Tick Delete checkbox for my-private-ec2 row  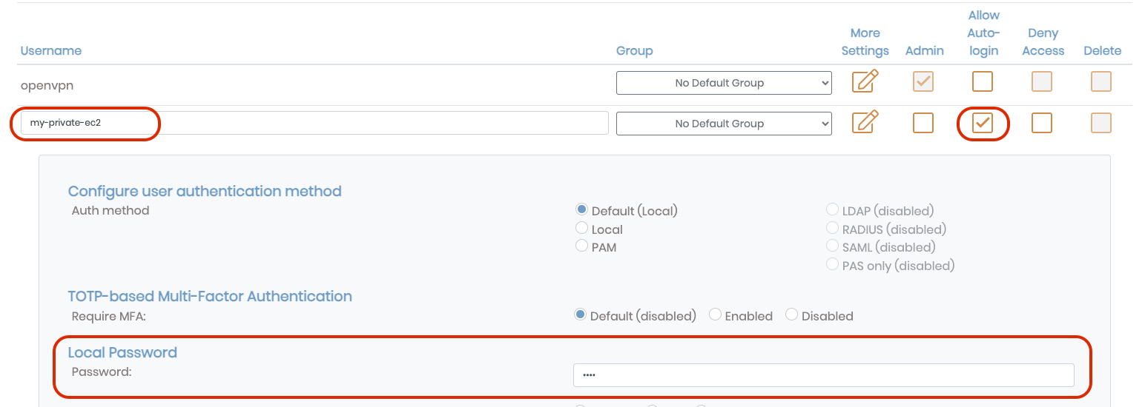1101,123
